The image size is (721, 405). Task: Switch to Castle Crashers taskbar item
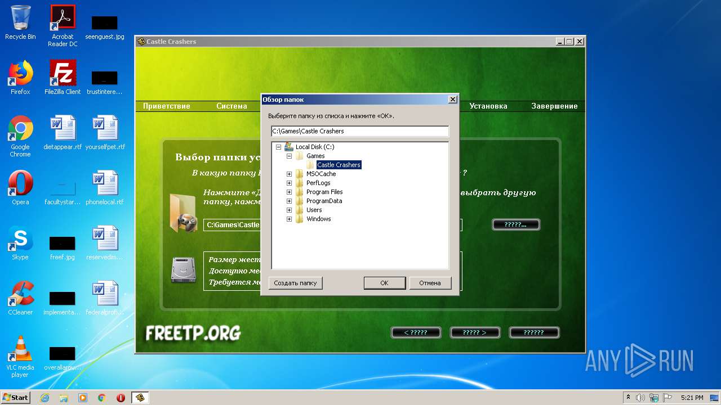(x=140, y=398)
